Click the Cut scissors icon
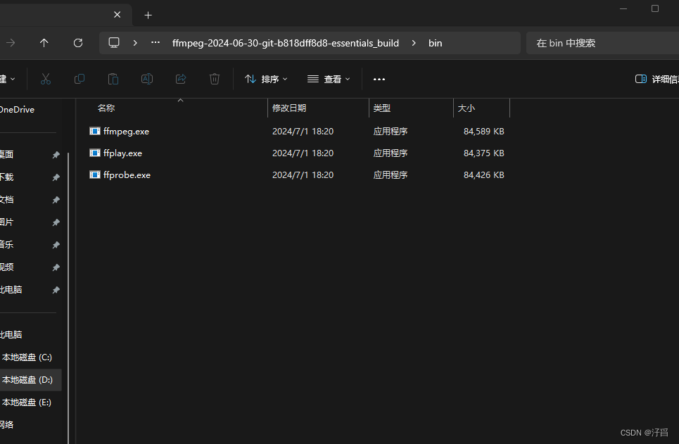The width and height of the screenshot is (679, 444). coord(46,79)
